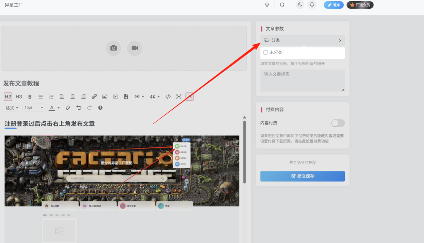Undo the last edit

coord(79,108)
